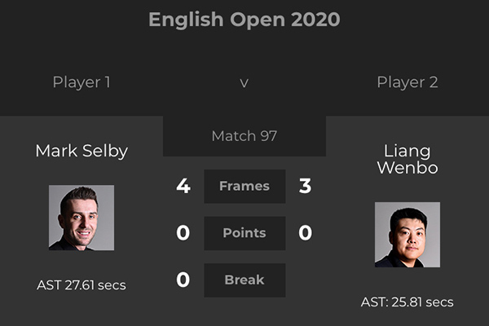Screen dimensions: 489x326
Task: Click the year 2020 in the title
Action: click(x=313, y=20)
